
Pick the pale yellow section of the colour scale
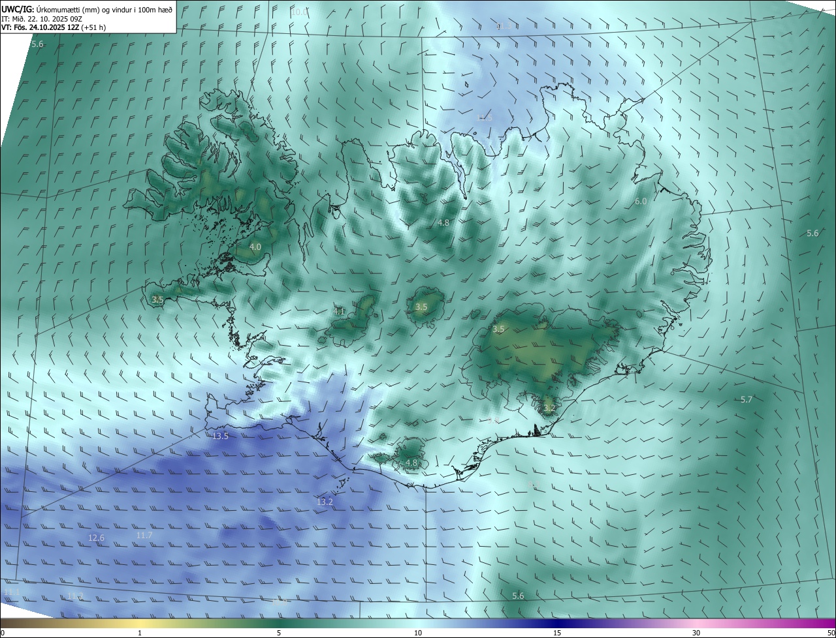point(140,623)
